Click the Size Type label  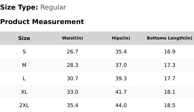tap(19, 7)
